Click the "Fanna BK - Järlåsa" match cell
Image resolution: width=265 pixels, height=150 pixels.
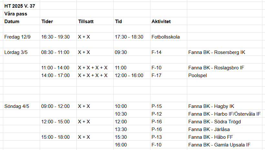(209, 129)
